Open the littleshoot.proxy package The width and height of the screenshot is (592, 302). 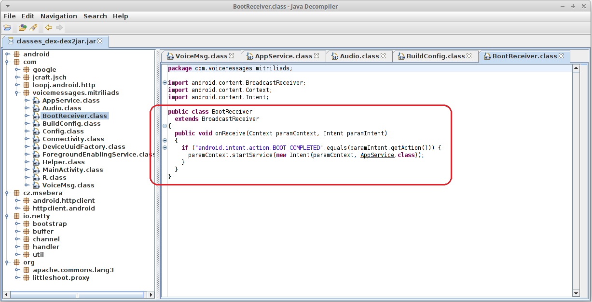click(61, 277)
